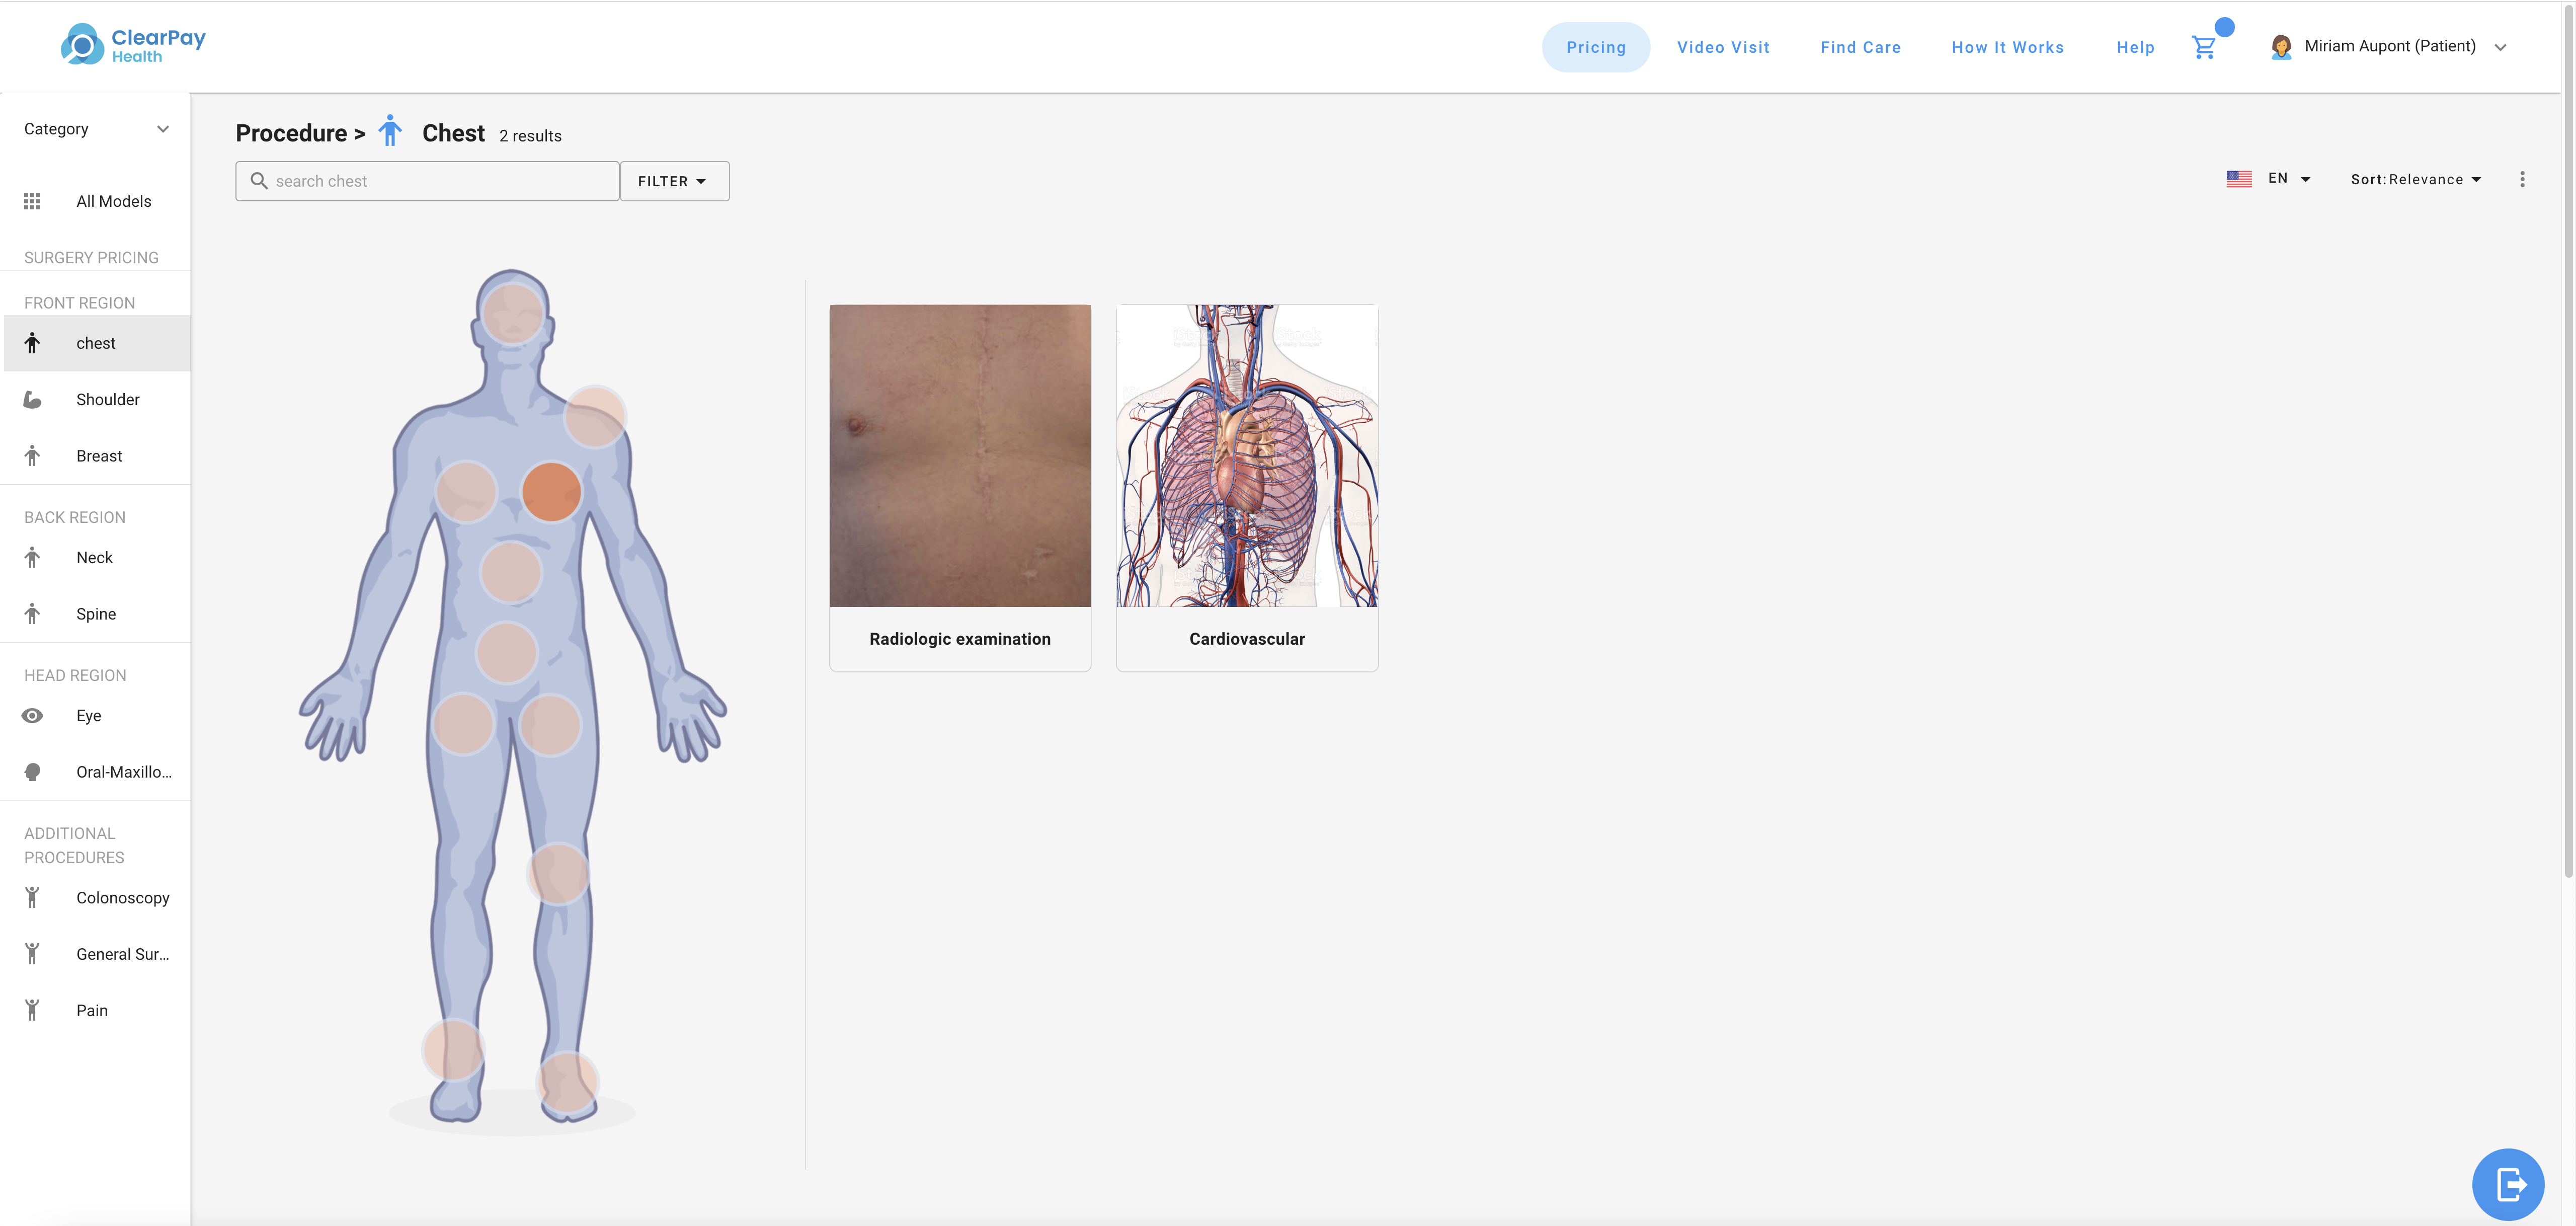Click the ClearPay Health logo
Screen dimensions: 2576x1226
(x=133, y=45)
